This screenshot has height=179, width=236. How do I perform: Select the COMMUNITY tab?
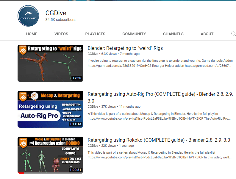(x=134, y=34)
